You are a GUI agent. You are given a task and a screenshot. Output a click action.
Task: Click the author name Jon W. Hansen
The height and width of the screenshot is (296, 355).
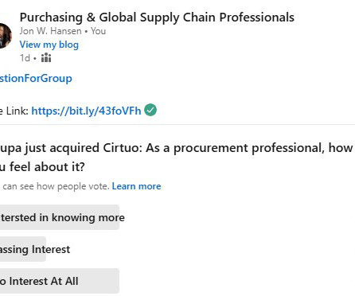[x=50, y=31]
